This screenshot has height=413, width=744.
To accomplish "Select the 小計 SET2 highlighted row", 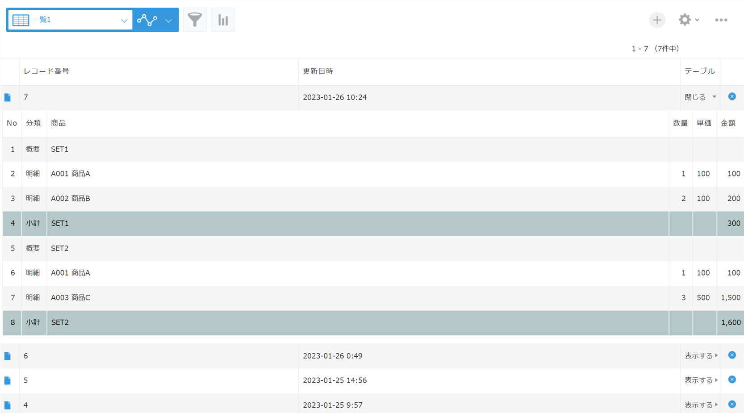I will [373, 323].
